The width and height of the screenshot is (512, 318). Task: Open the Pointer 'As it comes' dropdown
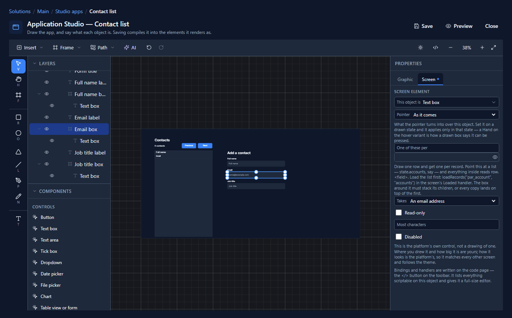pos(446,115)
